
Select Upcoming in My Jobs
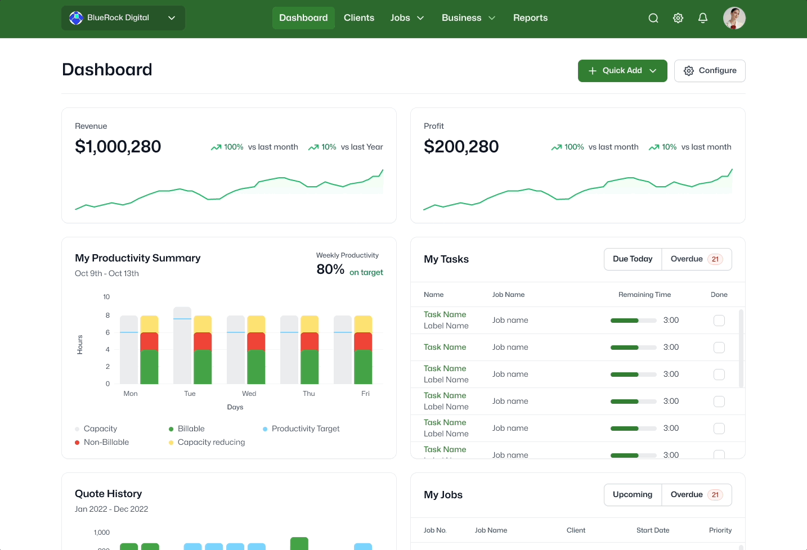tap(633, 495)
